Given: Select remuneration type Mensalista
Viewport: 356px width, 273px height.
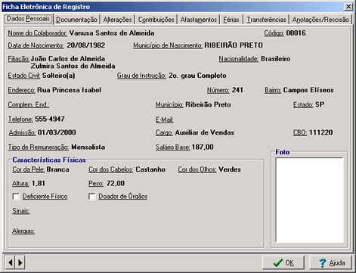Looking at the screenshot, I should pos(88,147).
